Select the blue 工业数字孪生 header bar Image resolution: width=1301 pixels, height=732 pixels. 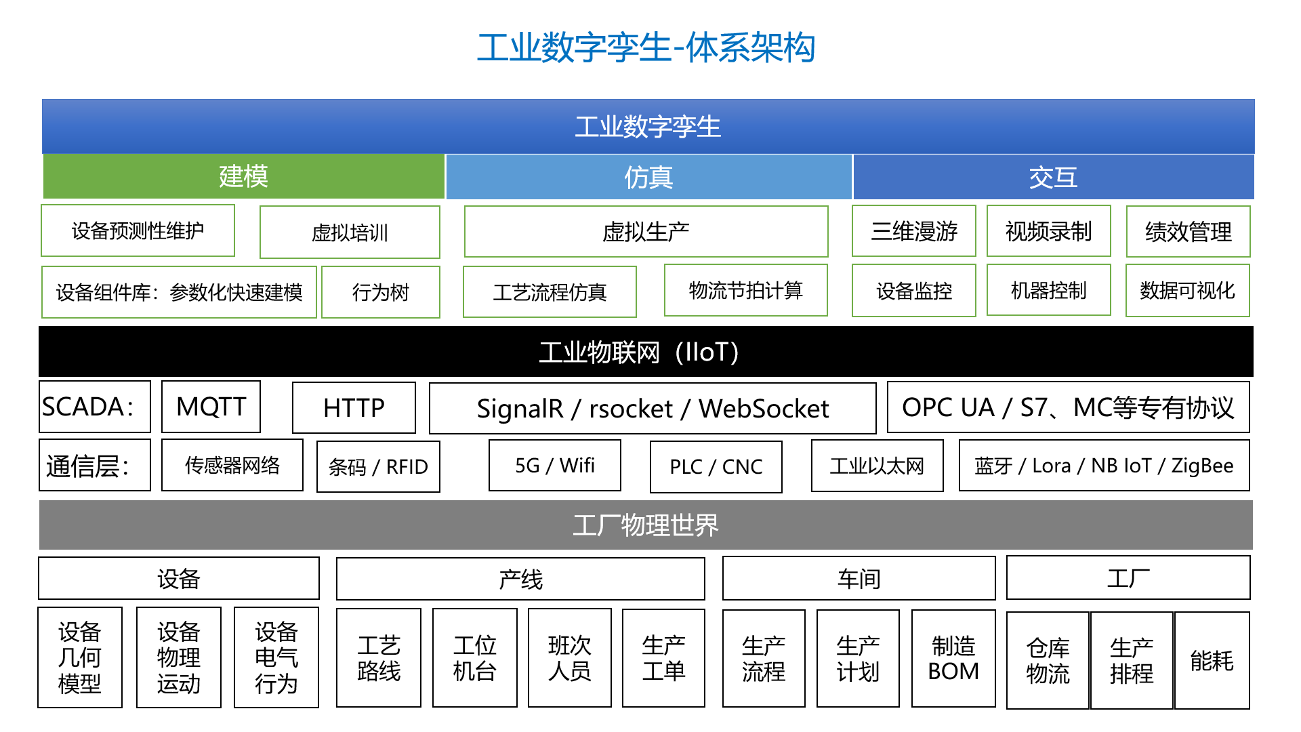click(648, 126)
